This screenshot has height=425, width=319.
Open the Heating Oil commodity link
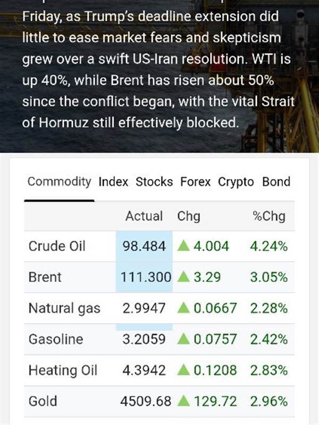[63, 370]
